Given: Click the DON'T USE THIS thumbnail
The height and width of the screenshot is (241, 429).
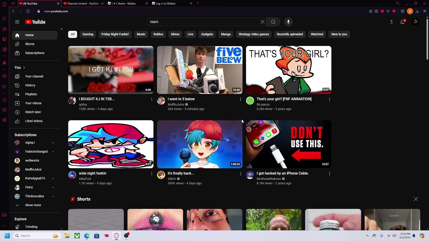Looking at the screenshot, I should 289,144.
